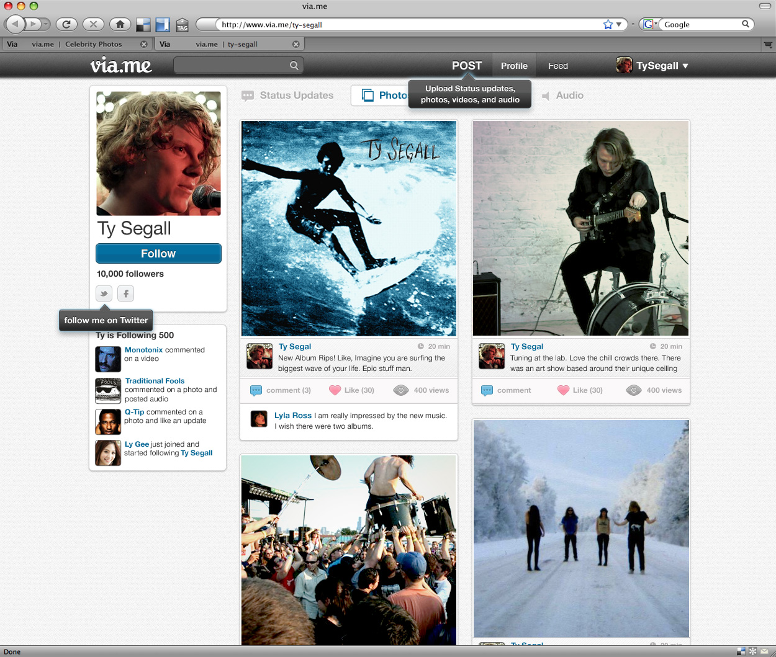Click the eye views icon on guitar post
Image resolution: width=776 pixels, height=657 pixels.
click(x=633, y=390)
